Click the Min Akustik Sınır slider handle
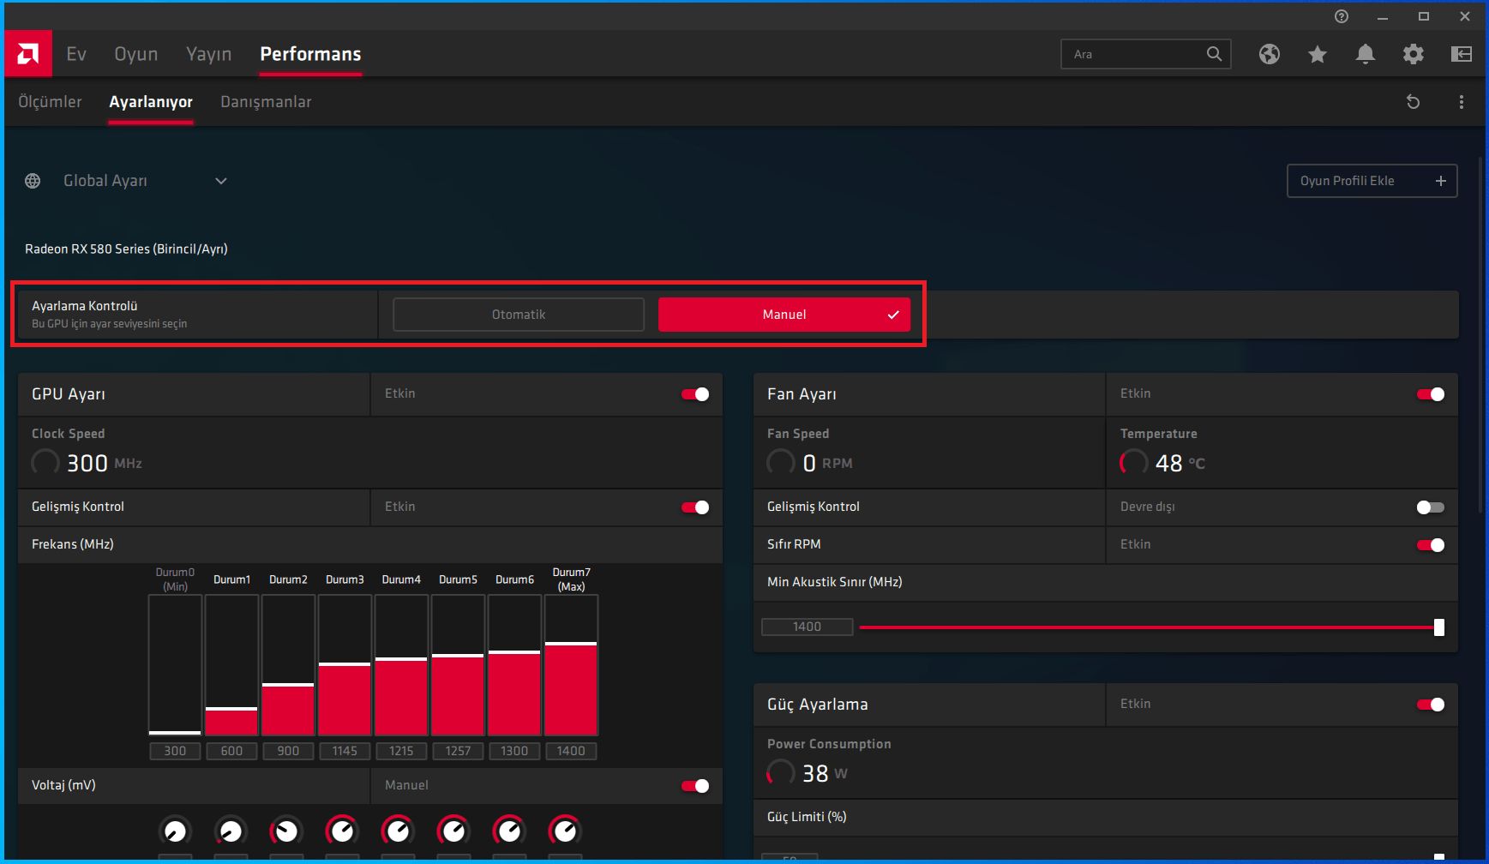 1438,627
